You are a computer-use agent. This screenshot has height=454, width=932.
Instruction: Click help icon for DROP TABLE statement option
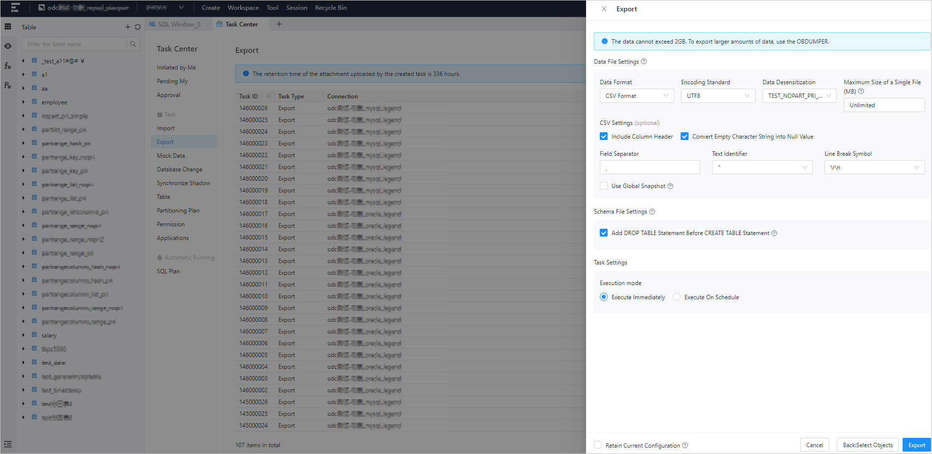[x=774, y=233]
